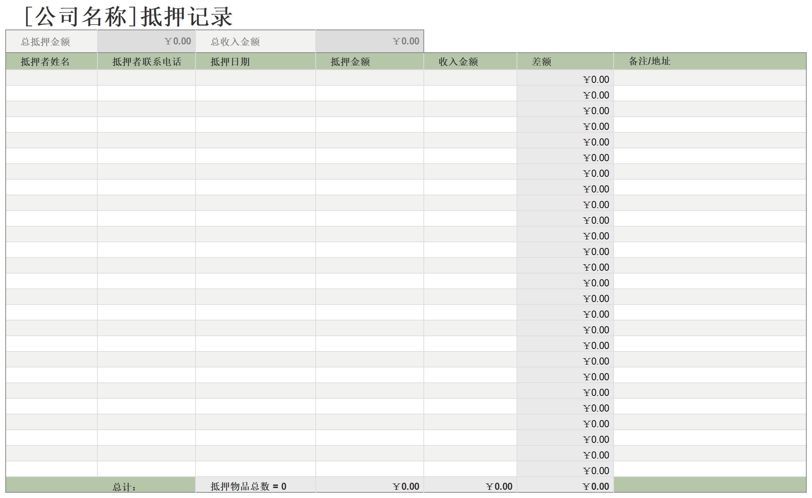This screenshot has height=498, width=812.
Task: Click first empty cell under 备注/地址
Action: pyautogui.click(x=709, y=78)
